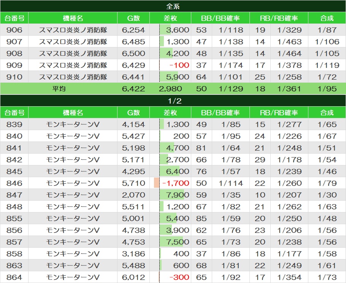Click average 差枚 value 2,980

coord(170,89)
